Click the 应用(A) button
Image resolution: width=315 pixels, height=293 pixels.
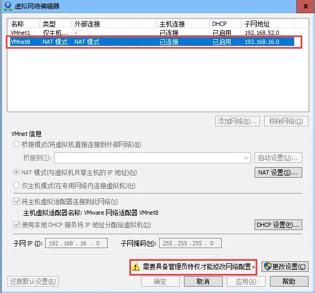click(246, 281)
